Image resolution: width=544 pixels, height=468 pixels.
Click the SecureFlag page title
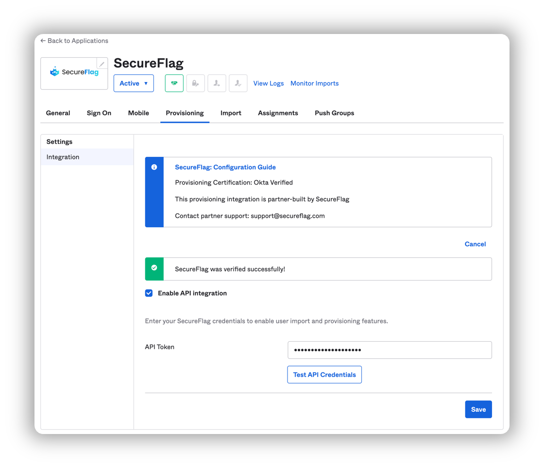point(149,63)
